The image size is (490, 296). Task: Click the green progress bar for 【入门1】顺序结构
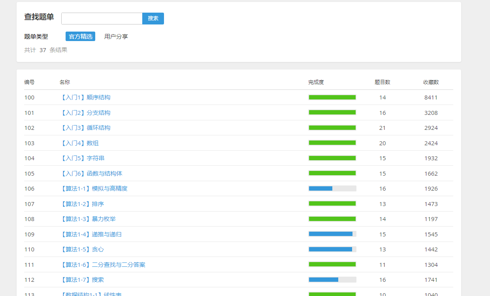coord(332,97)
